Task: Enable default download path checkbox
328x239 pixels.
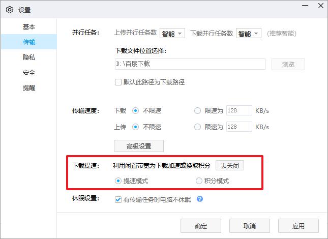Action: coord(118,82)
